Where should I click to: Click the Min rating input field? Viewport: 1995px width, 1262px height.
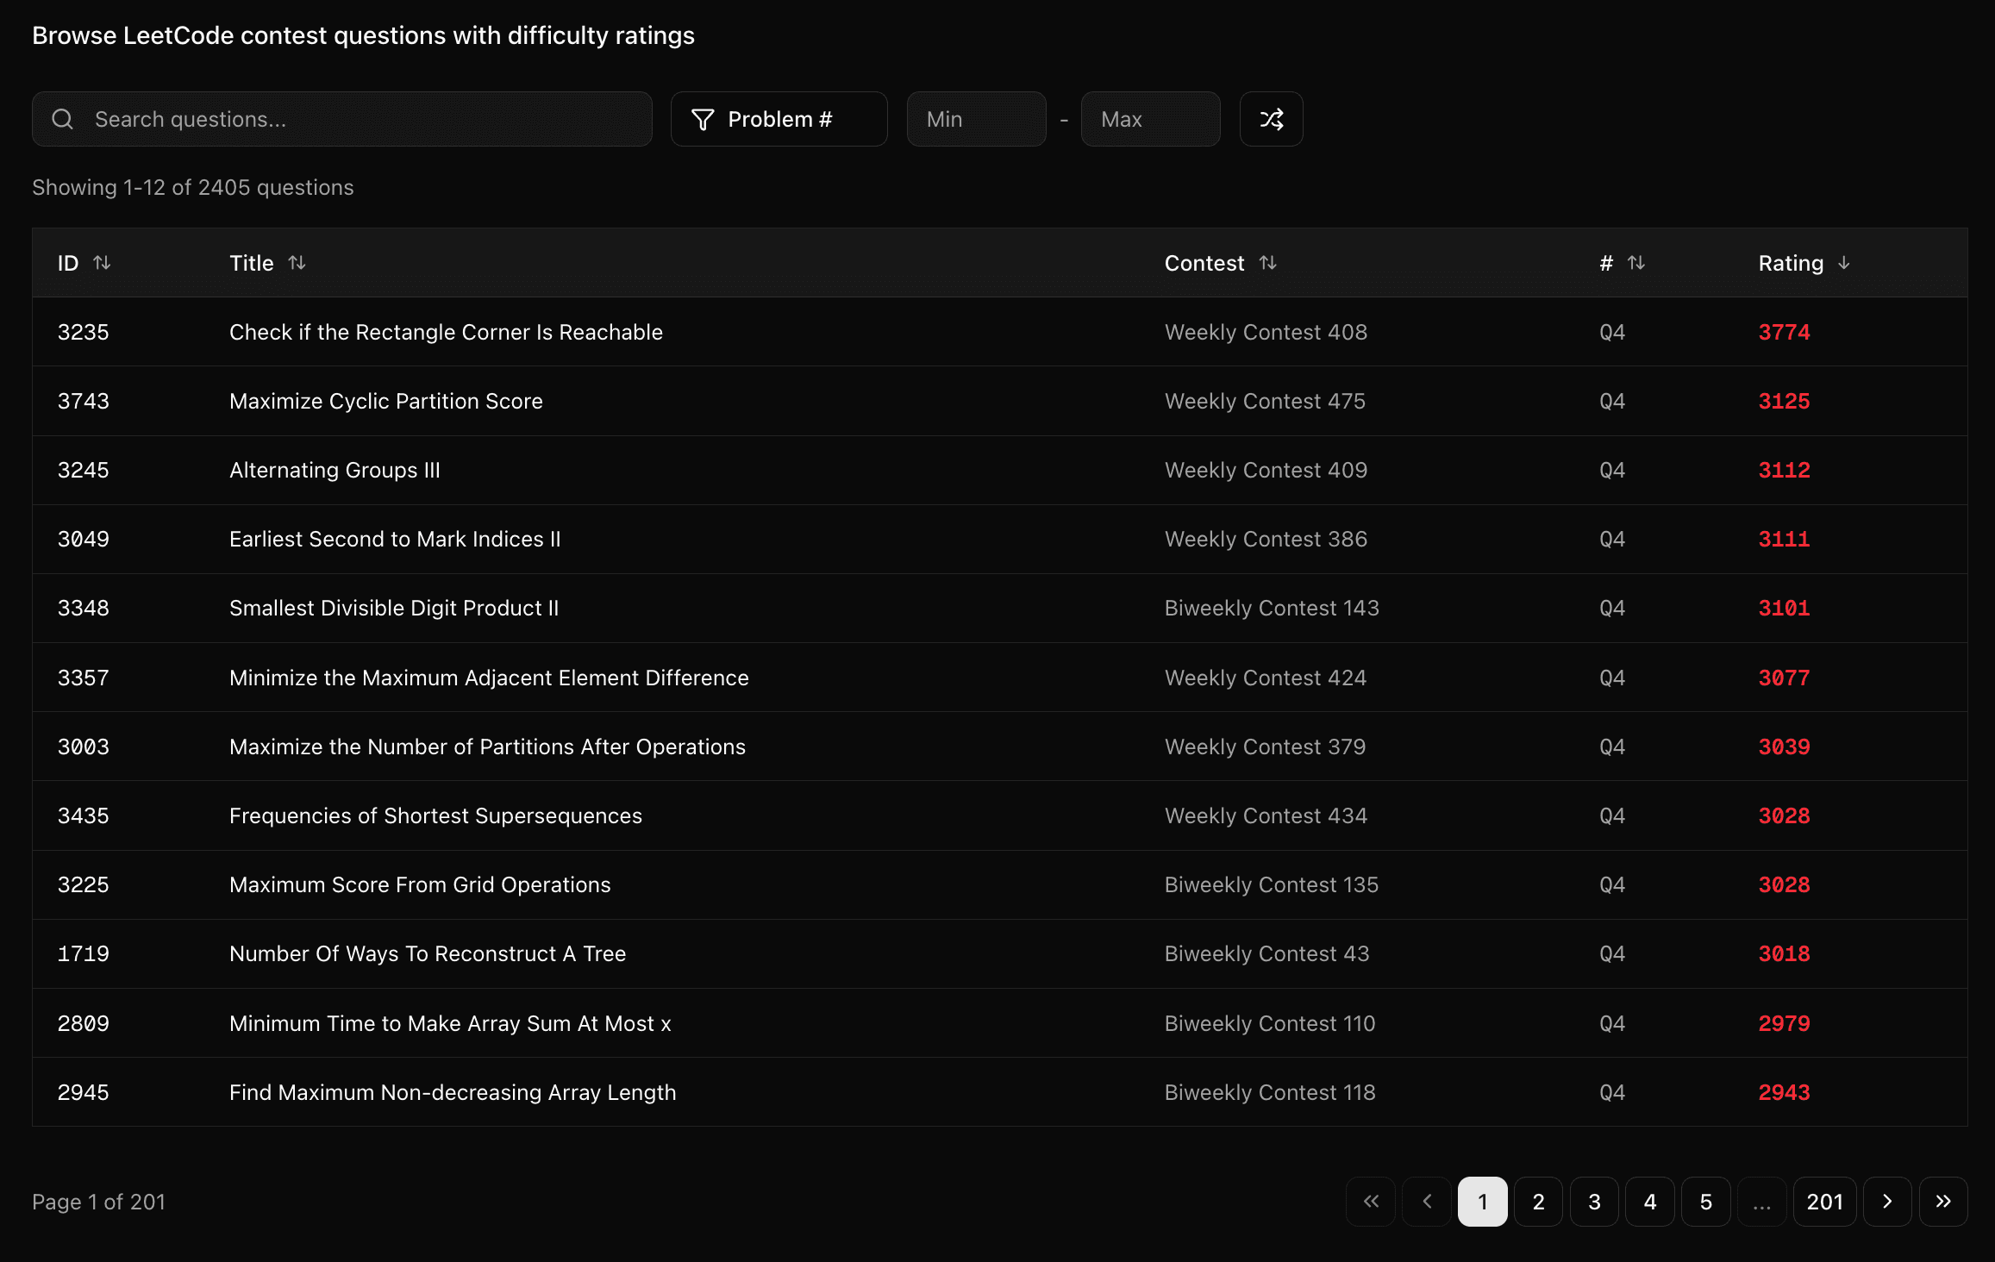pos(976,119)
